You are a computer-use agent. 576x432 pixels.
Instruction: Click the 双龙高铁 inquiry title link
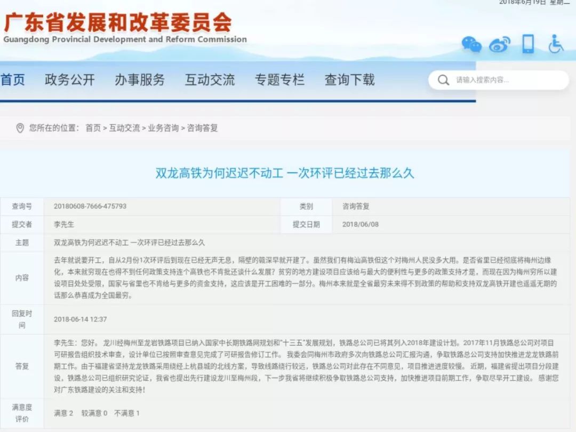point(288,173)
